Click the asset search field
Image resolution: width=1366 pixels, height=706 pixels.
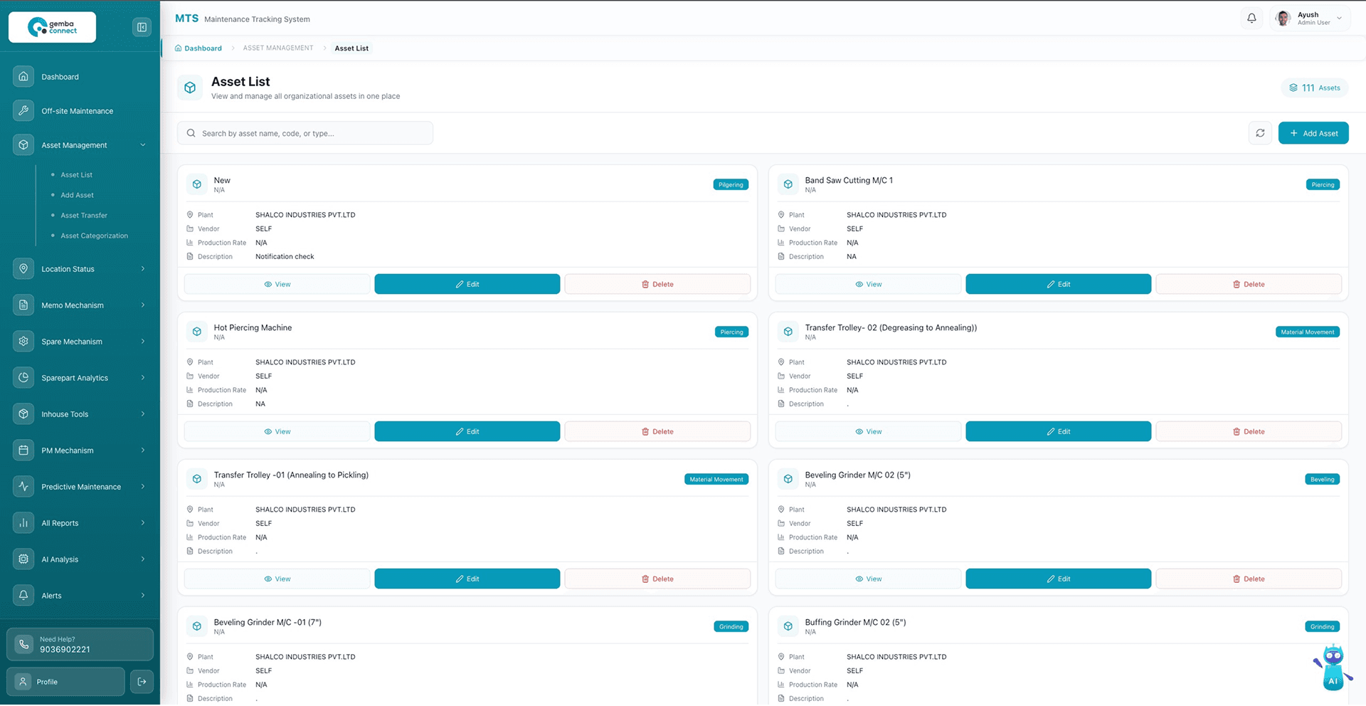(305, 133)
